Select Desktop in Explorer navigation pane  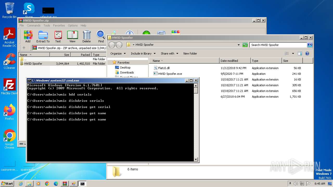[x=125, y=68]
